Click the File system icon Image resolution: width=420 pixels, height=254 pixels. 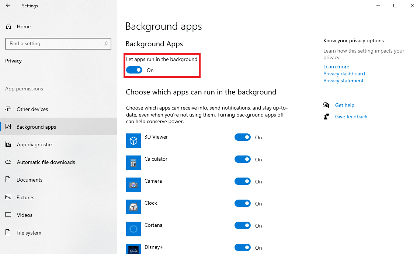(8, 232)
